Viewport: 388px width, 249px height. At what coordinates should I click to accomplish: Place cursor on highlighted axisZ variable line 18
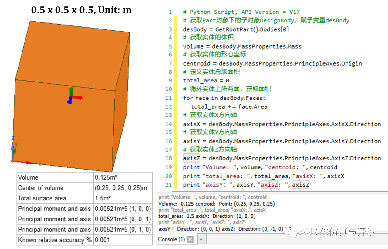(x=191, y=158)
